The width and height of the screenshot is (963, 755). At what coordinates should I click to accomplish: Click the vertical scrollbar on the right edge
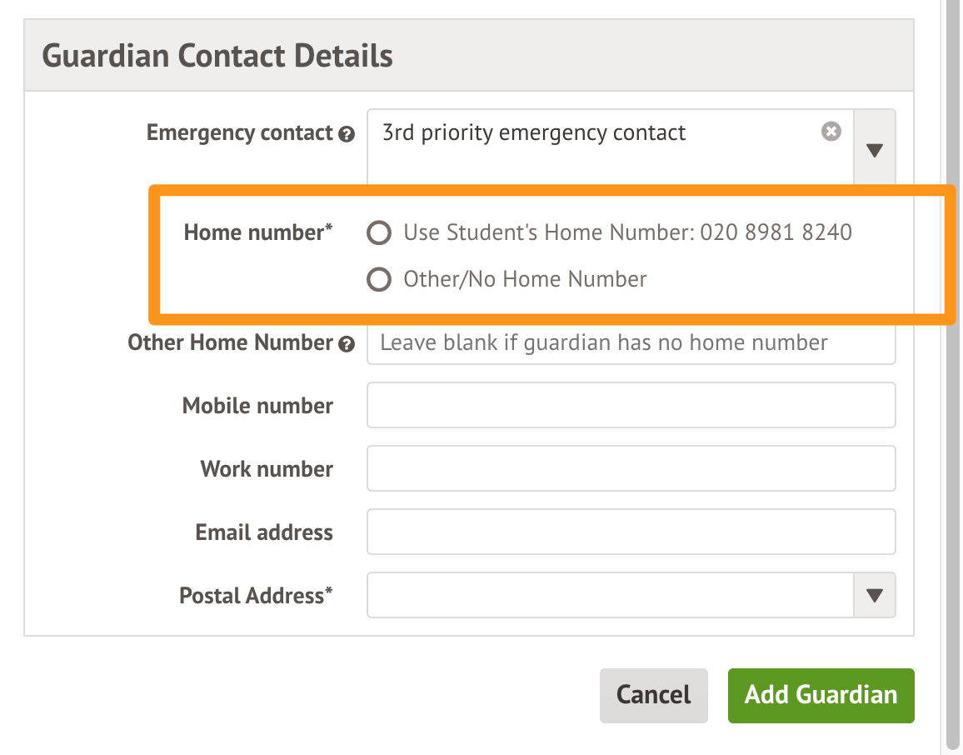(954, 375)
